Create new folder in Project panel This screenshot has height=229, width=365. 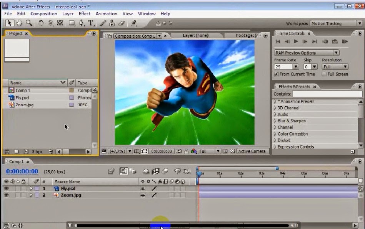click(17, 152)
